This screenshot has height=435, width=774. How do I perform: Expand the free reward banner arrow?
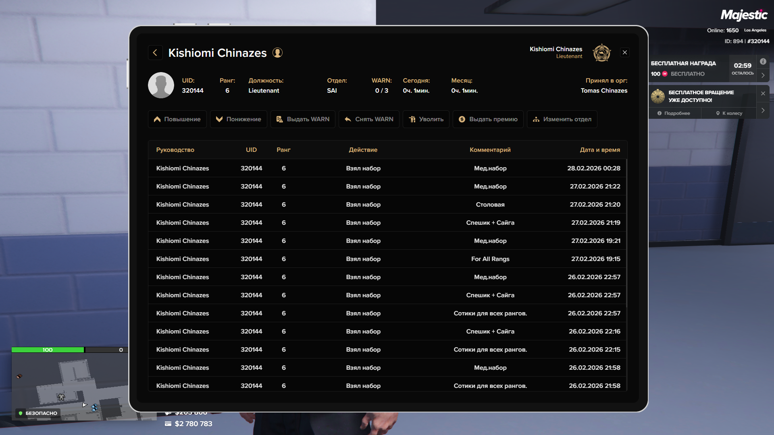[763, 75]
